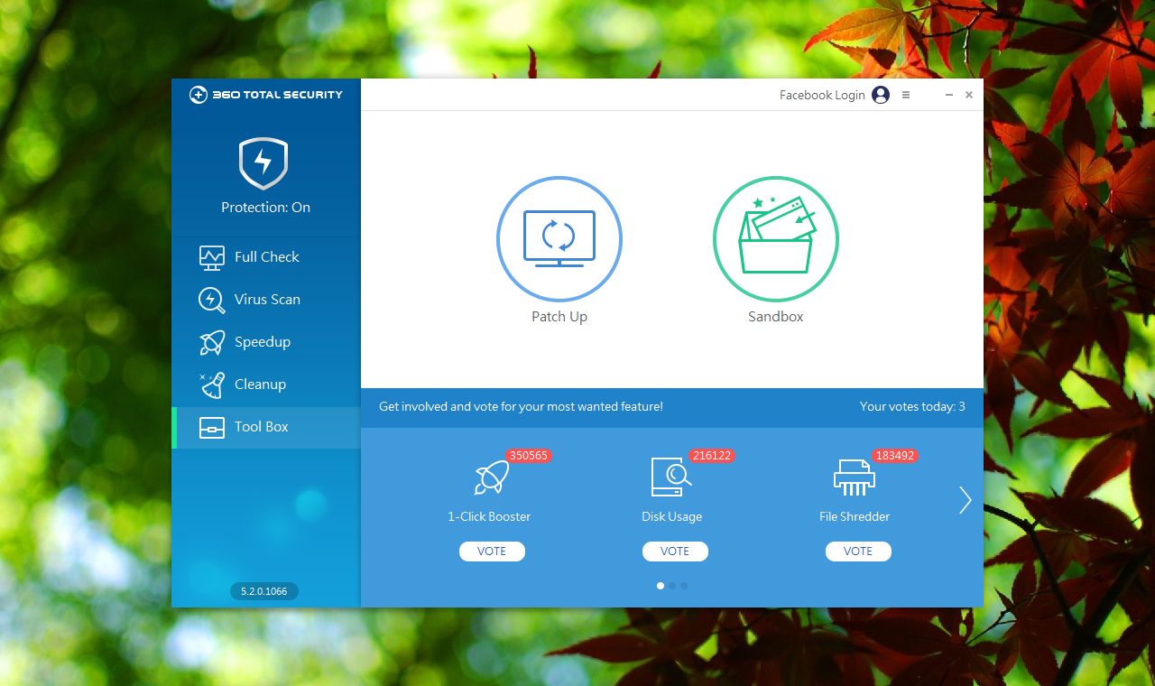Select the first carousel page dot
This screenshot has height=686, width=1155.
point(661,586)
